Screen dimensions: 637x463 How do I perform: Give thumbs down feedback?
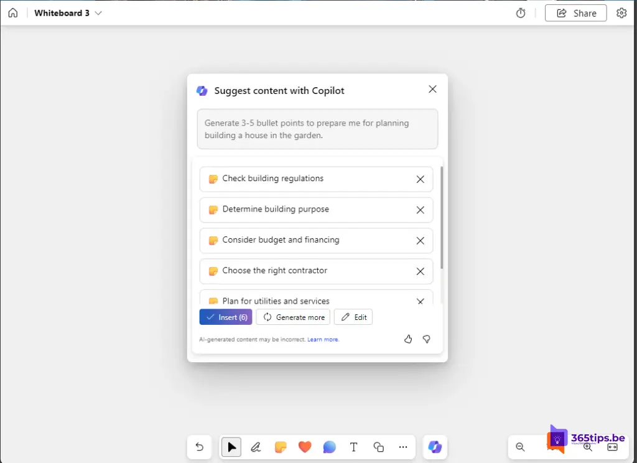427,339
